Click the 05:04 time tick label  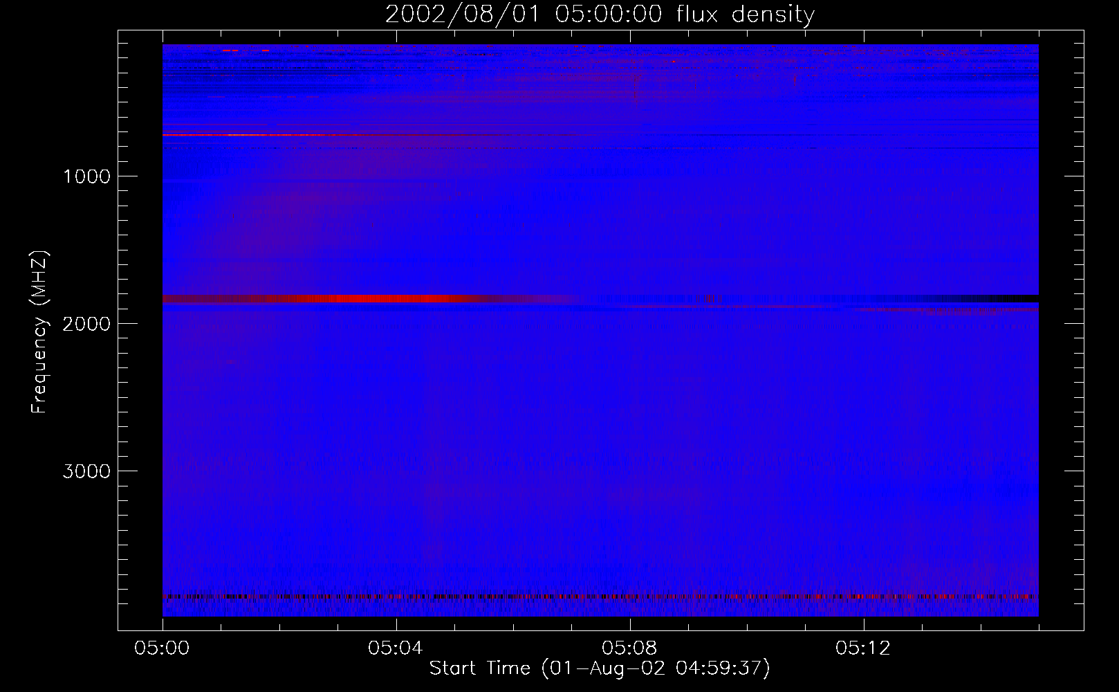click(396, 648)
